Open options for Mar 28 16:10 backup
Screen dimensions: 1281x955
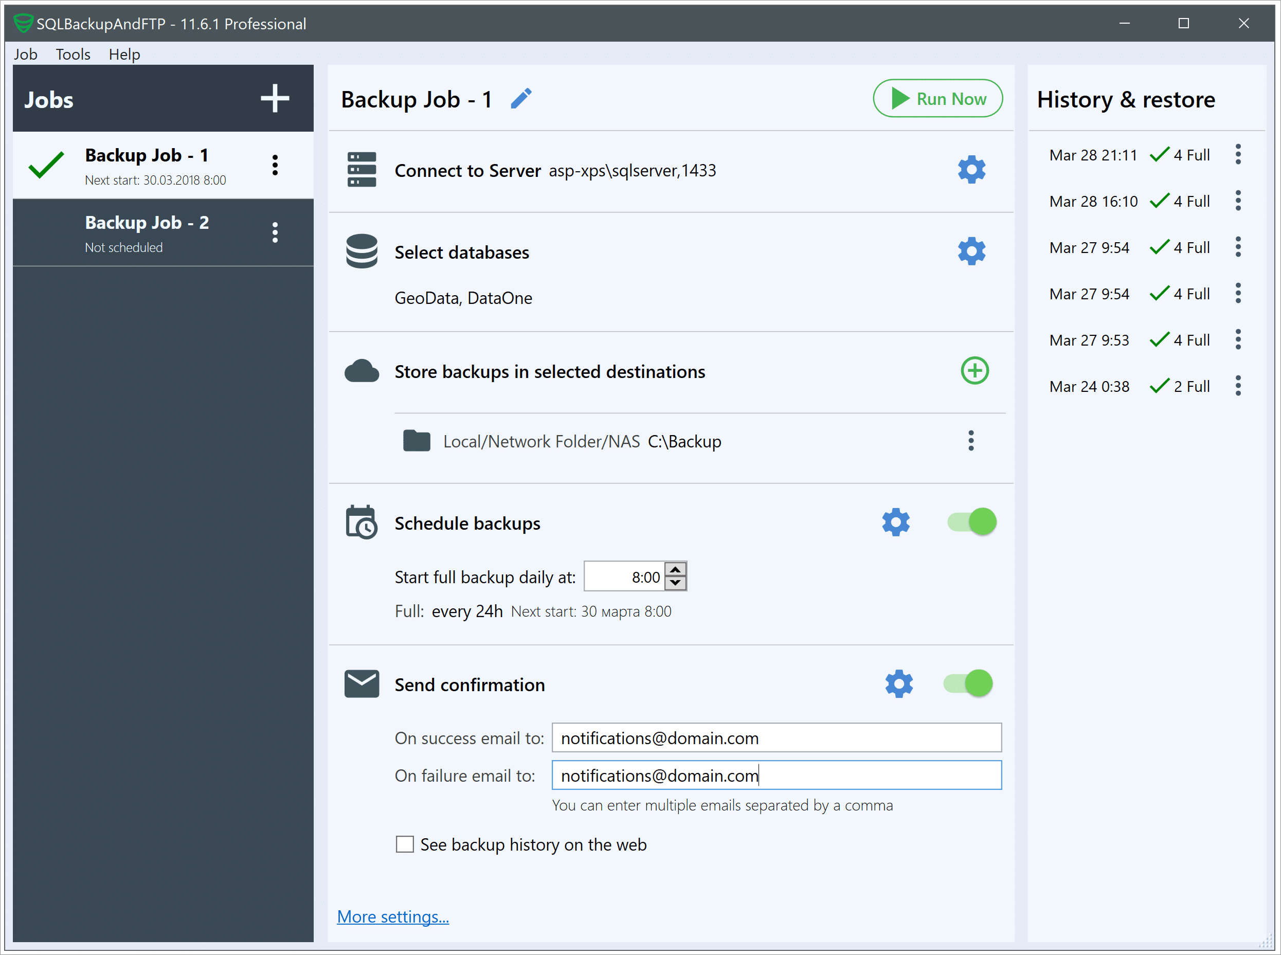[1238, 201]
